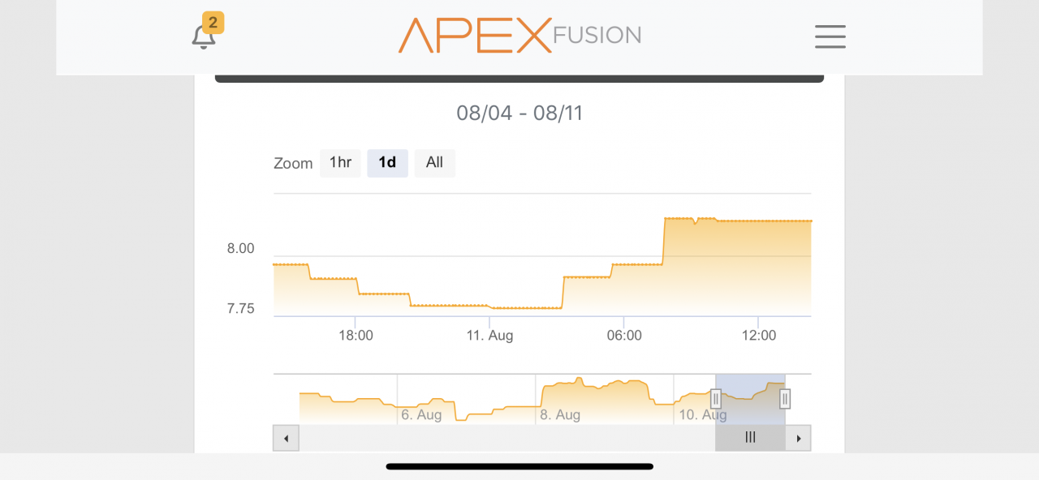Image resolution: width=1039 pixels, height=480 pixels.
Task: Select the 1d zoom option
Action: pos(387,163)
